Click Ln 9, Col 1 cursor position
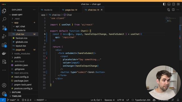This screenshot has height=102, width=182. [x=96, y=100]
